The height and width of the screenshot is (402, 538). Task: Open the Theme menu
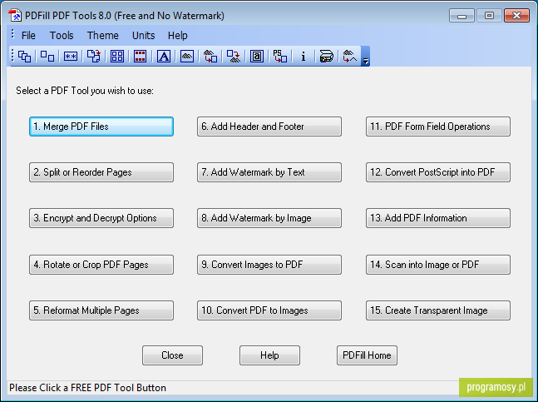click(102, 35)
